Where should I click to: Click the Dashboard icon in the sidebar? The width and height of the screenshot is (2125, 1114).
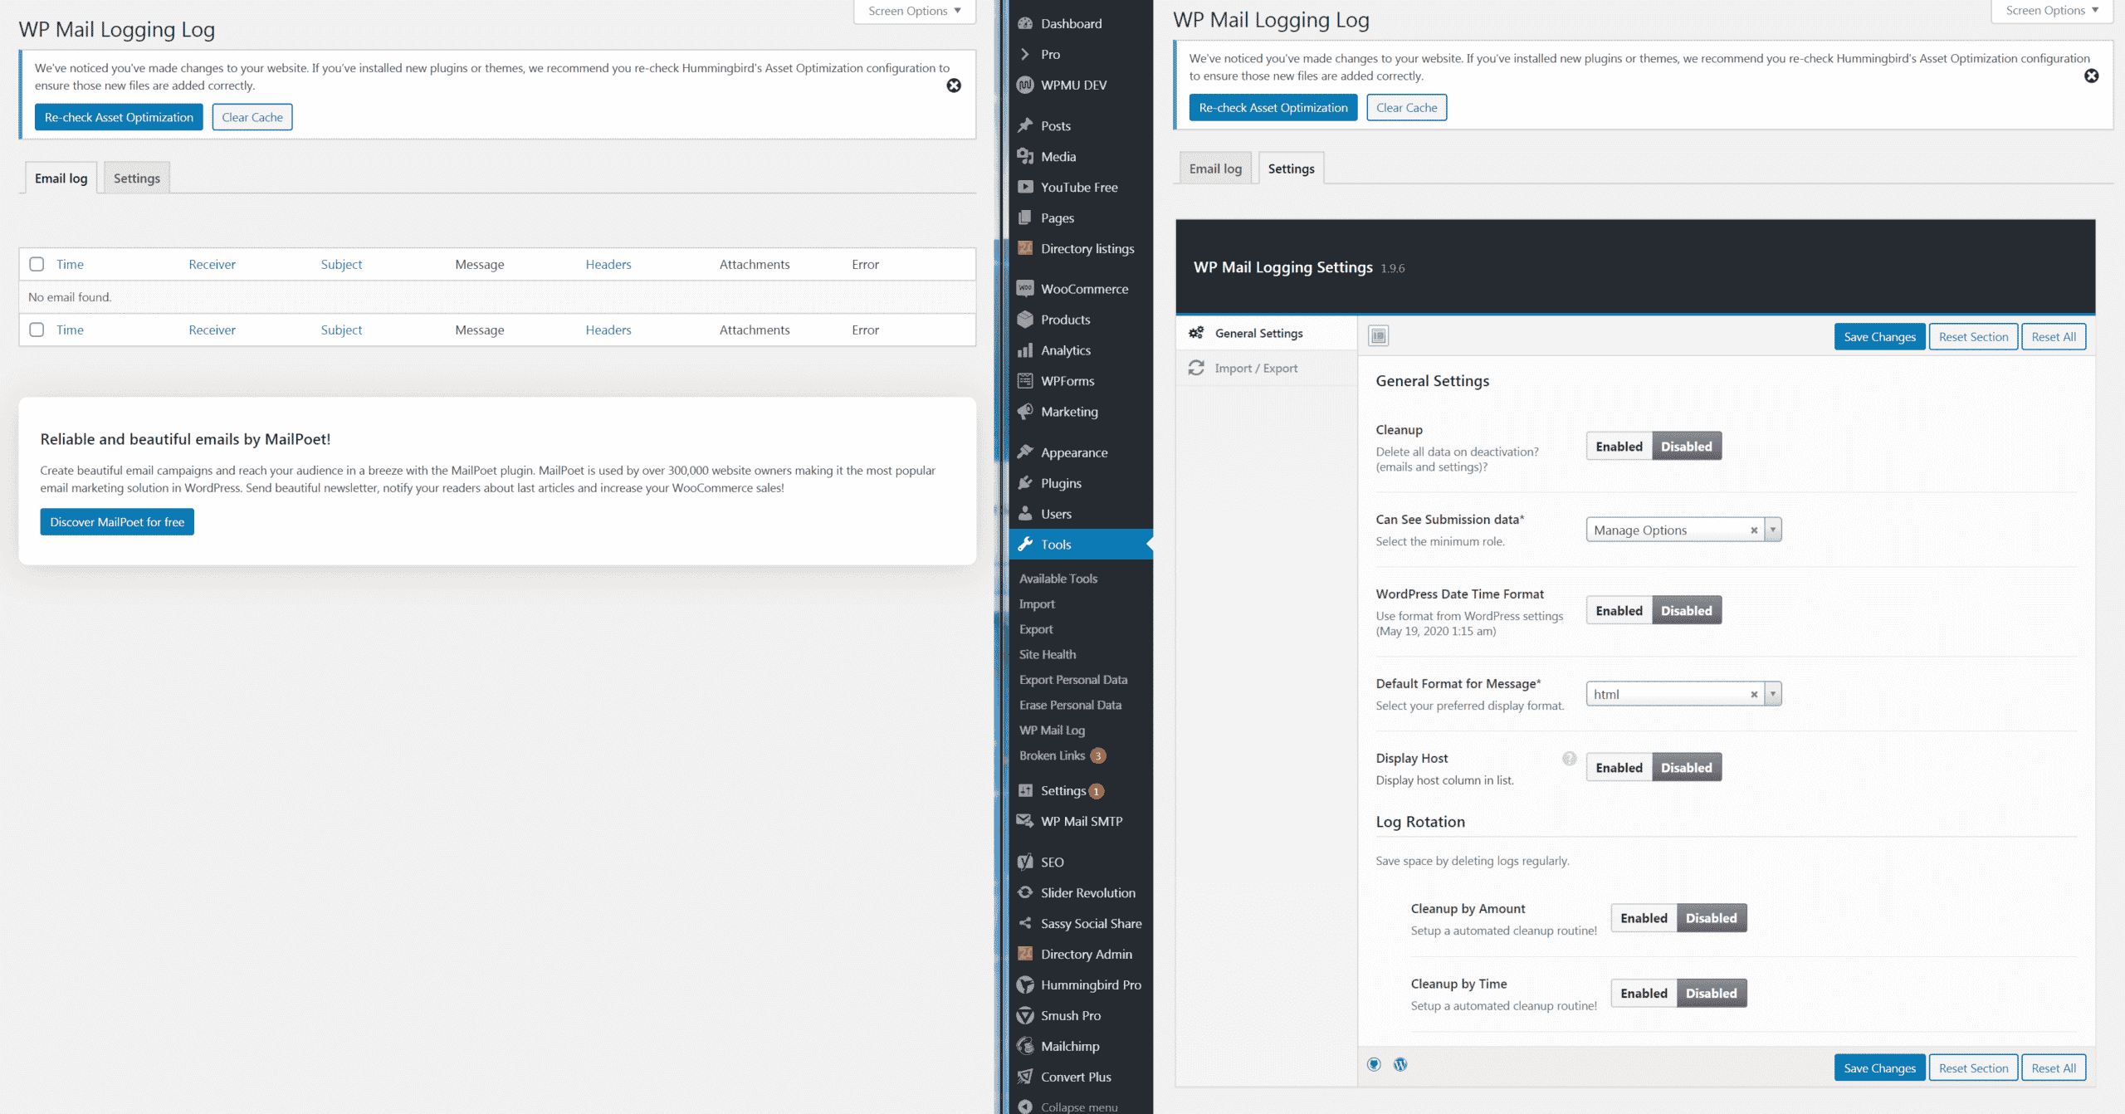[1025, 23]
